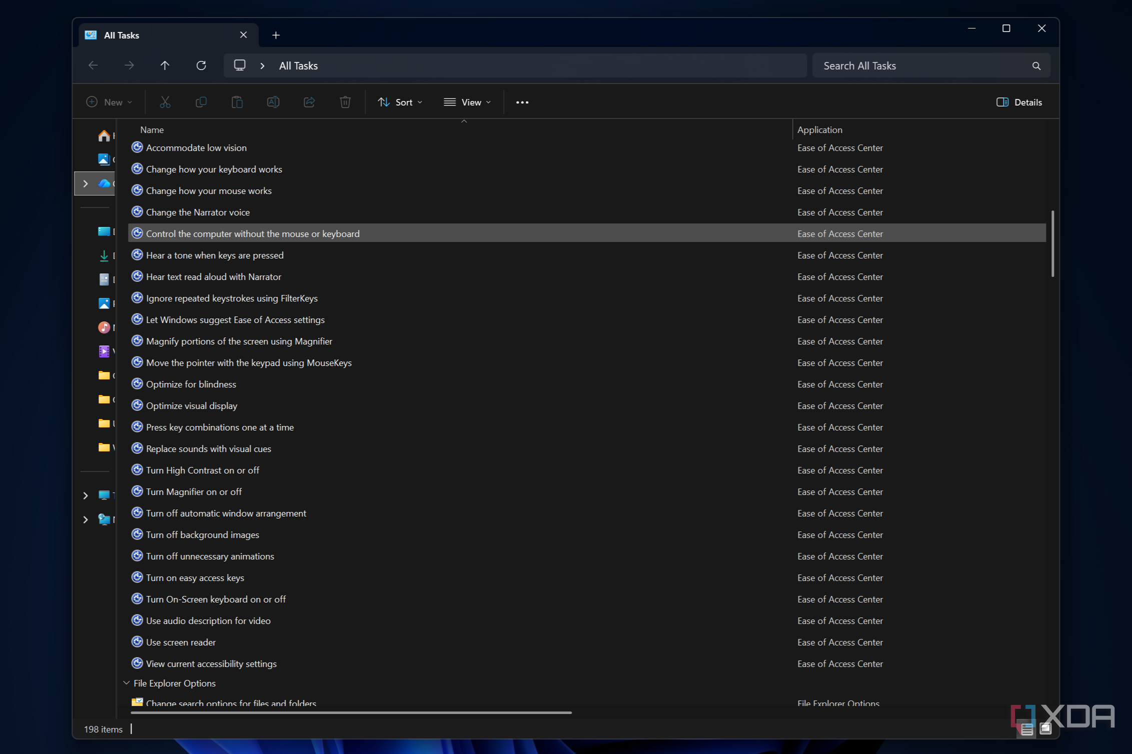Open the Music sidebar icon
Image resolution: width=1132 pixels, height=754 pixels.
click(104, 327)
